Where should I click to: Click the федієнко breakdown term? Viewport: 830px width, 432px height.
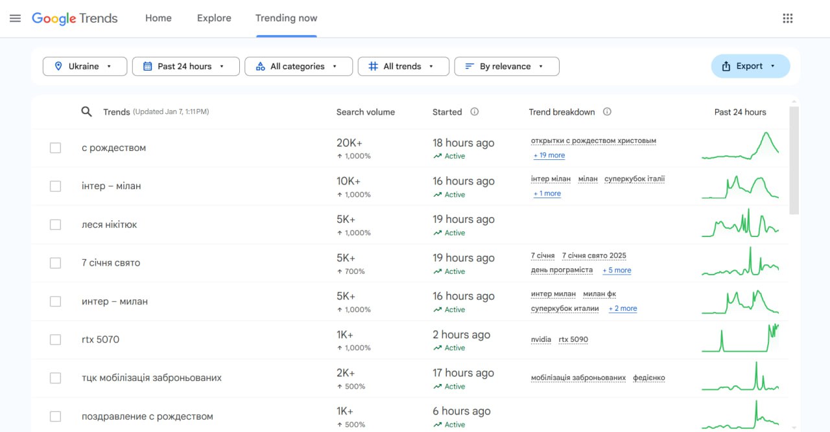pyautogui.click(x=649, y=378)
